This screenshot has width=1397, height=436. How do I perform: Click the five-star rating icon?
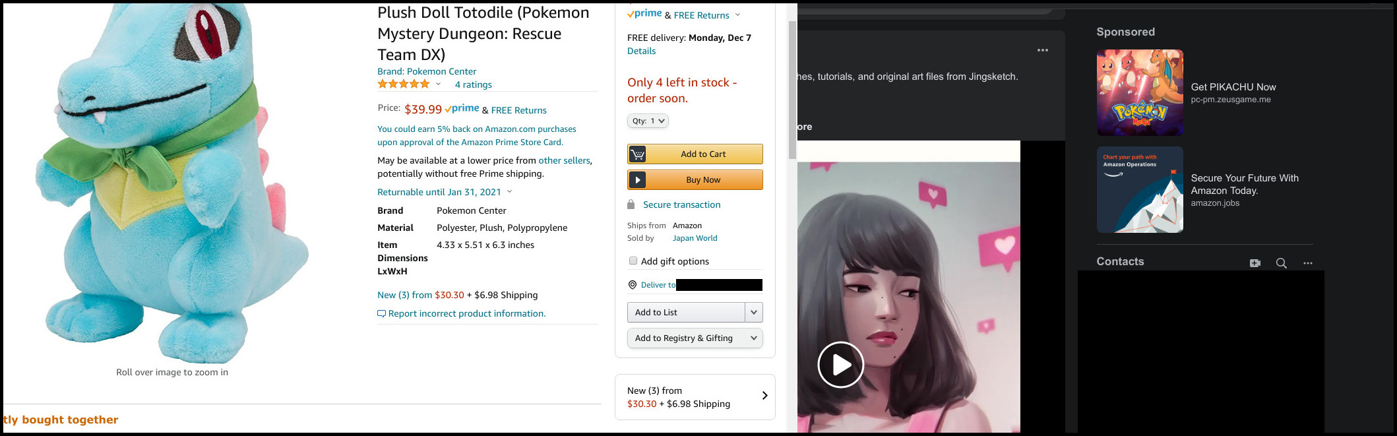(404, 84)
